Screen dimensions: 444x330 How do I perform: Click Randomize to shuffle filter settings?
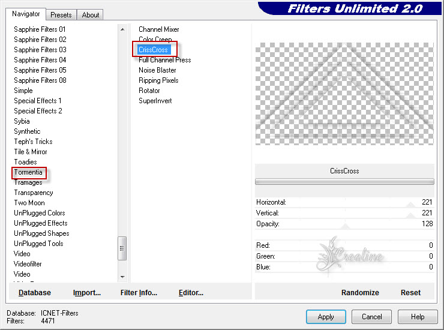click(x=360, y=293)
